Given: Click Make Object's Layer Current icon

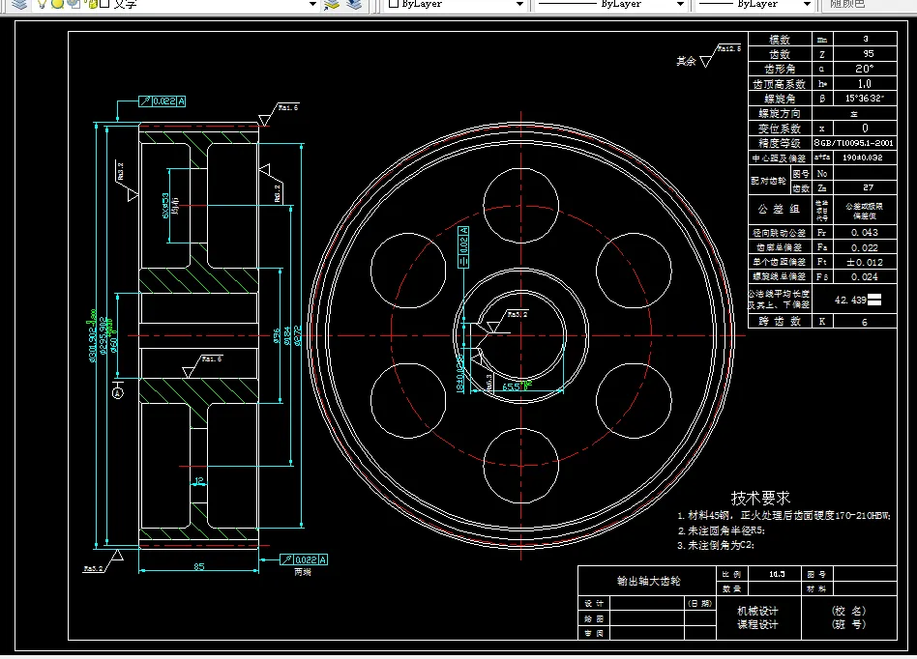Looking at the screenshot, I should tap(332, 4).
